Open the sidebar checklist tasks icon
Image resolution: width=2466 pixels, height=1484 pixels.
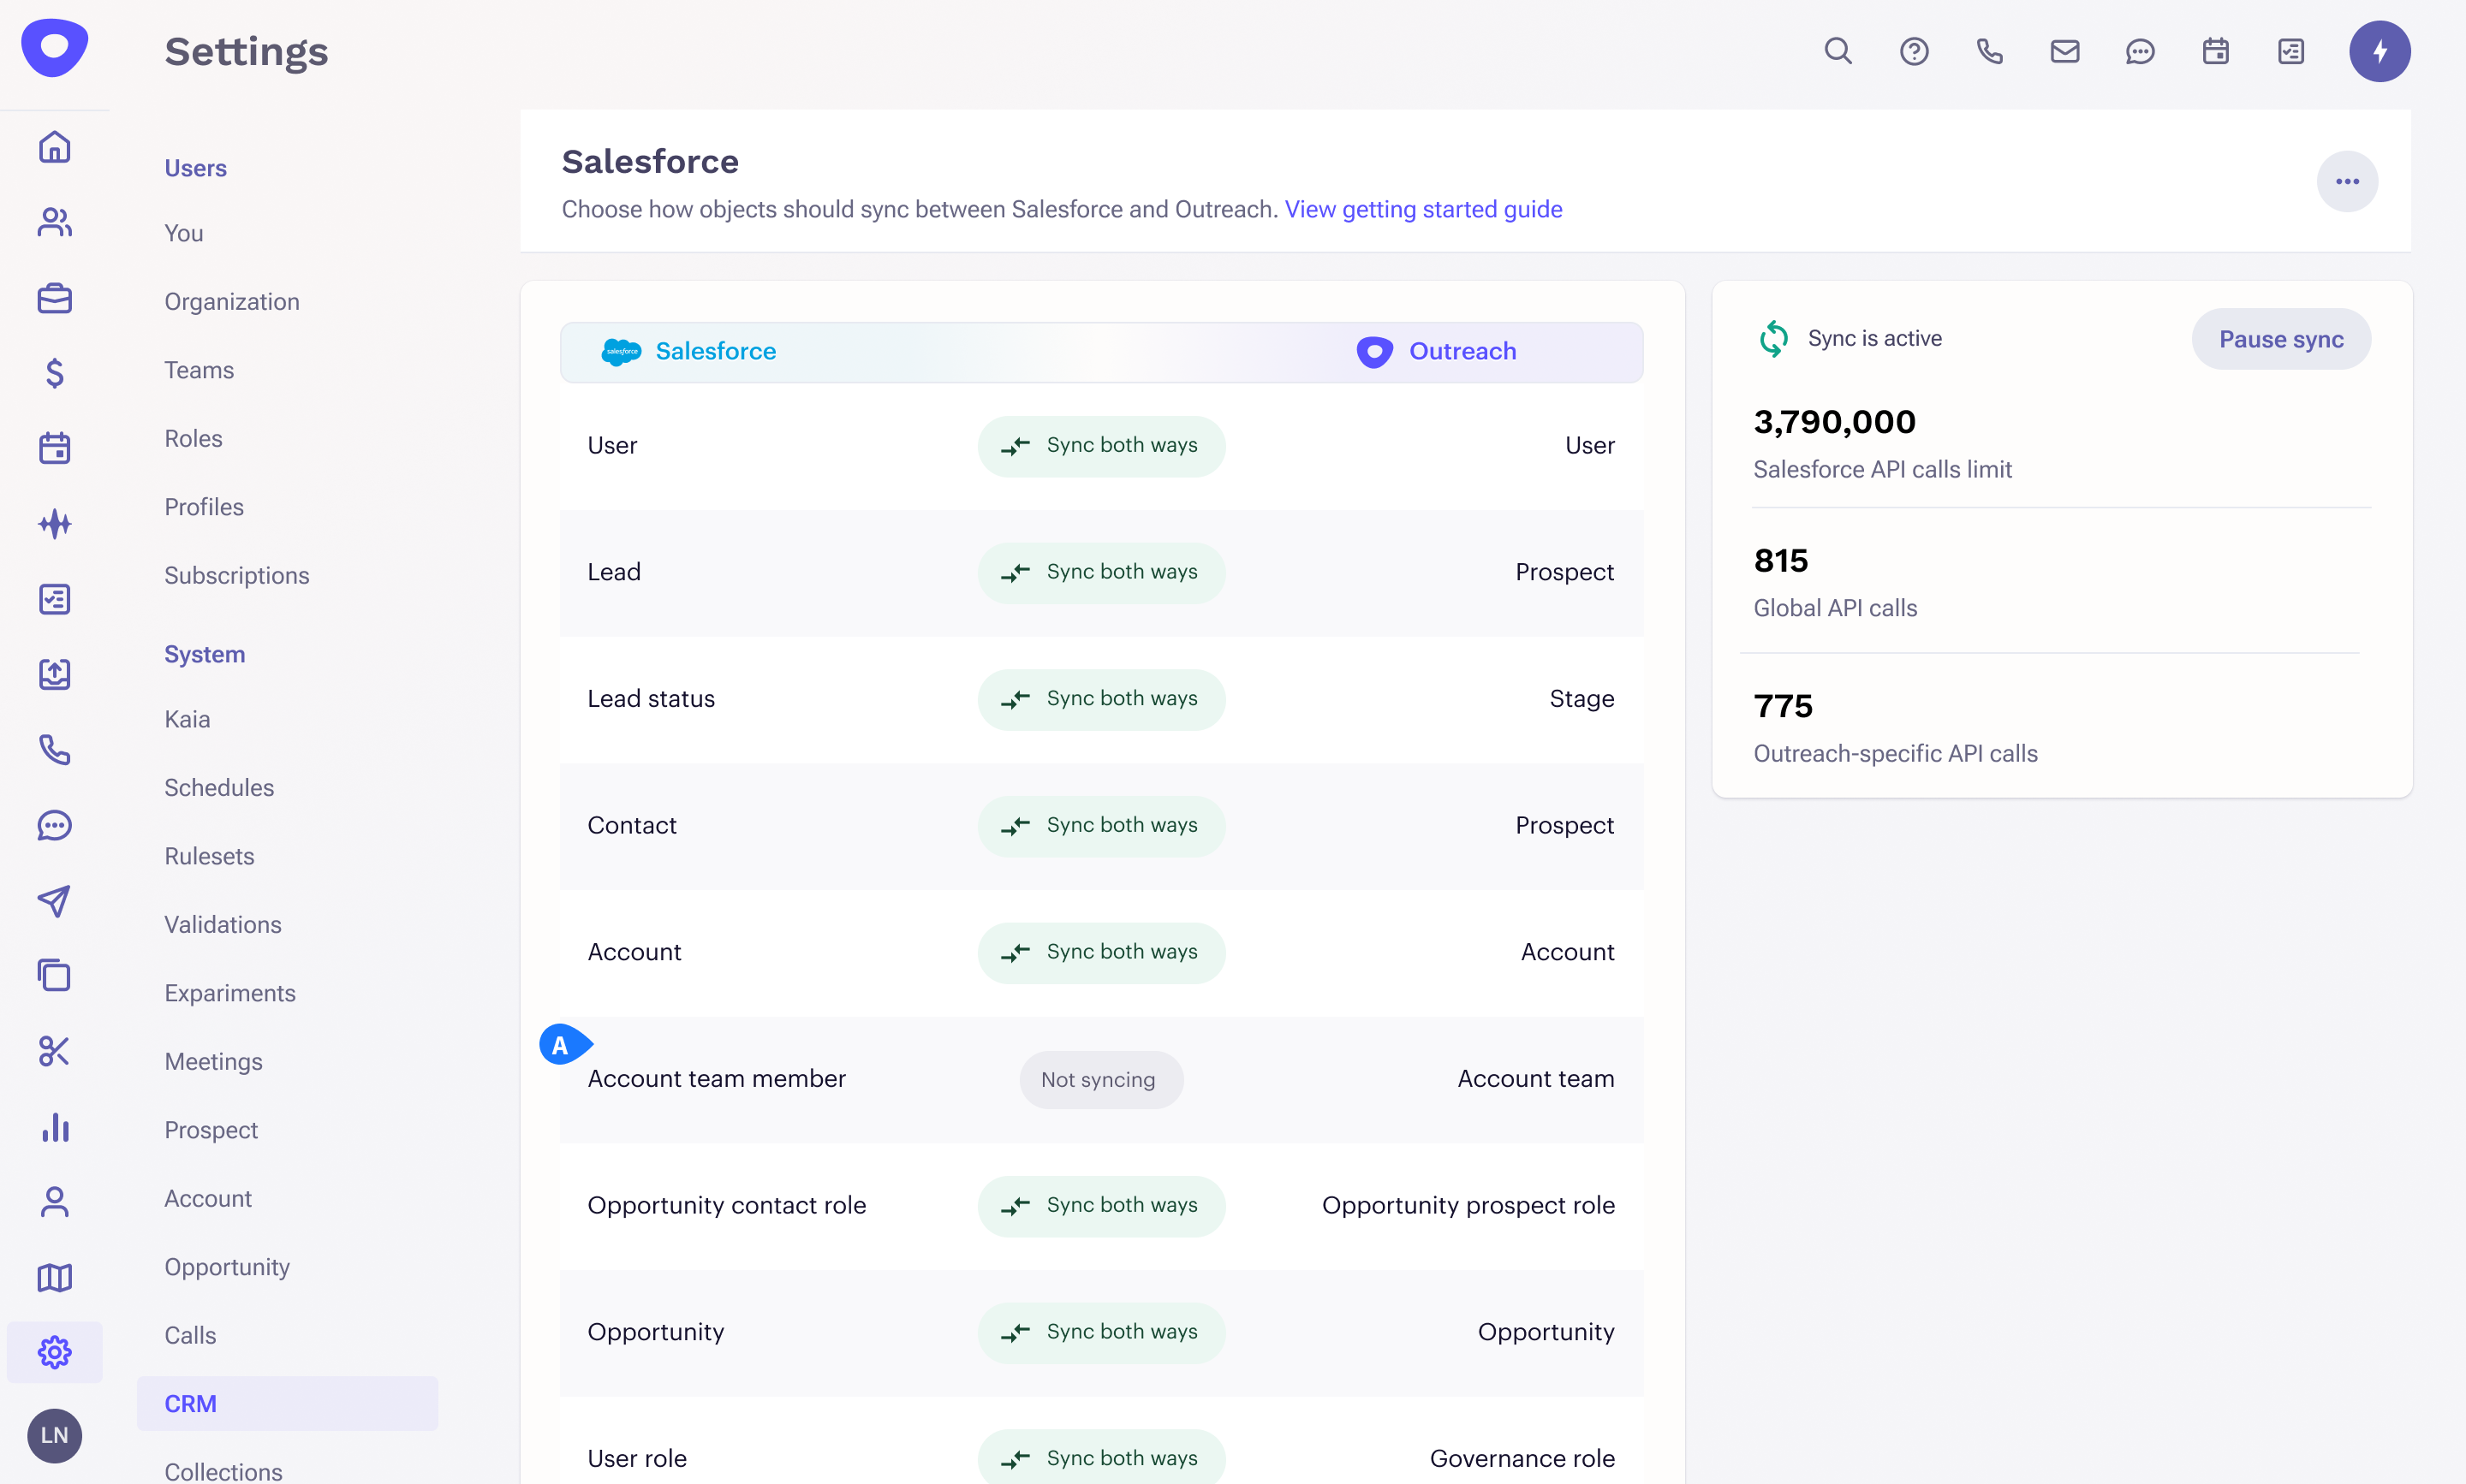(x=55, y=599)
